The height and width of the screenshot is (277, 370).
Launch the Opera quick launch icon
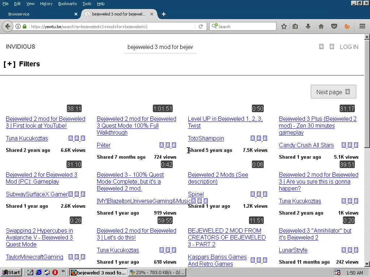(55, 273)
